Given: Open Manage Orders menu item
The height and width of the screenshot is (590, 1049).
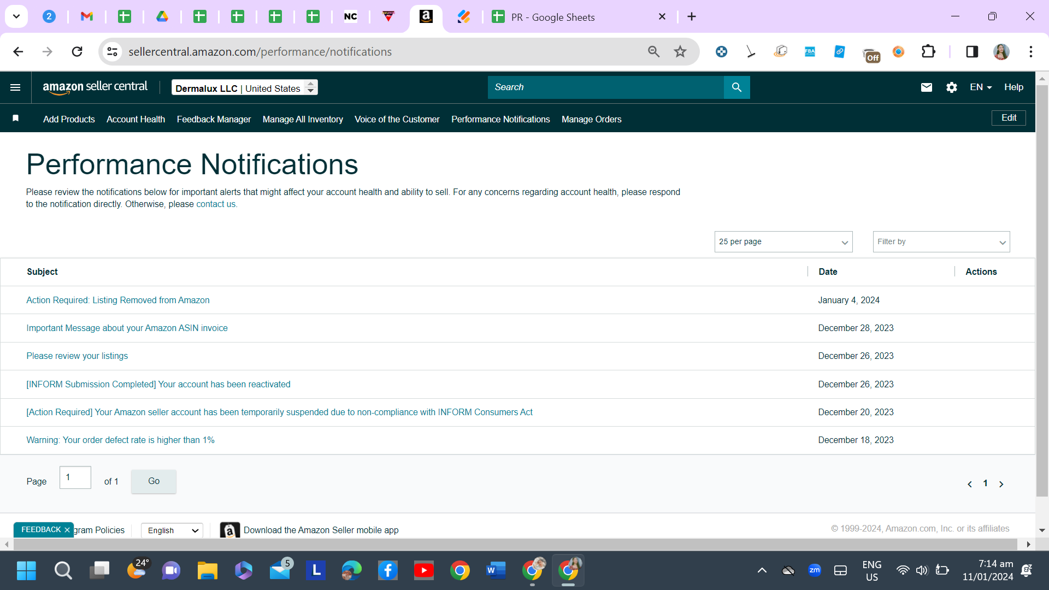Looking at the screenshot, I should coord(591,119).
